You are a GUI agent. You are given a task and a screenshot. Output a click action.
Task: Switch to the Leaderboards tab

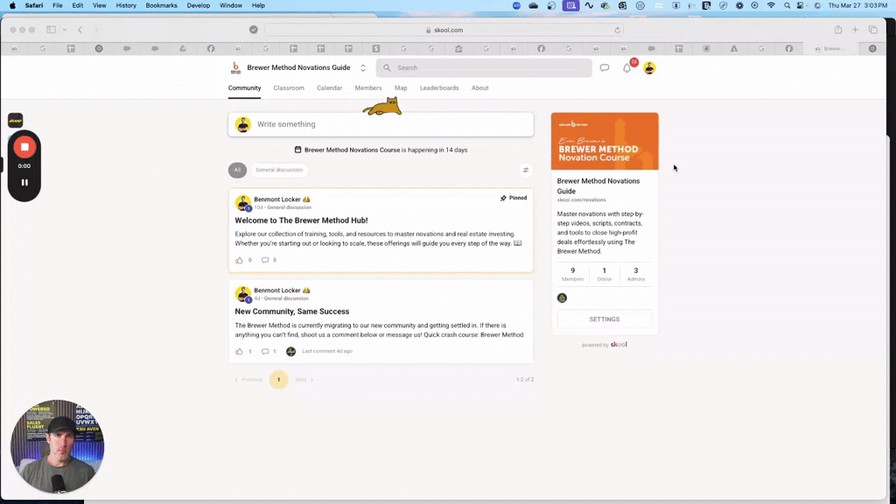pyautogui.click(x=439, y=88)
